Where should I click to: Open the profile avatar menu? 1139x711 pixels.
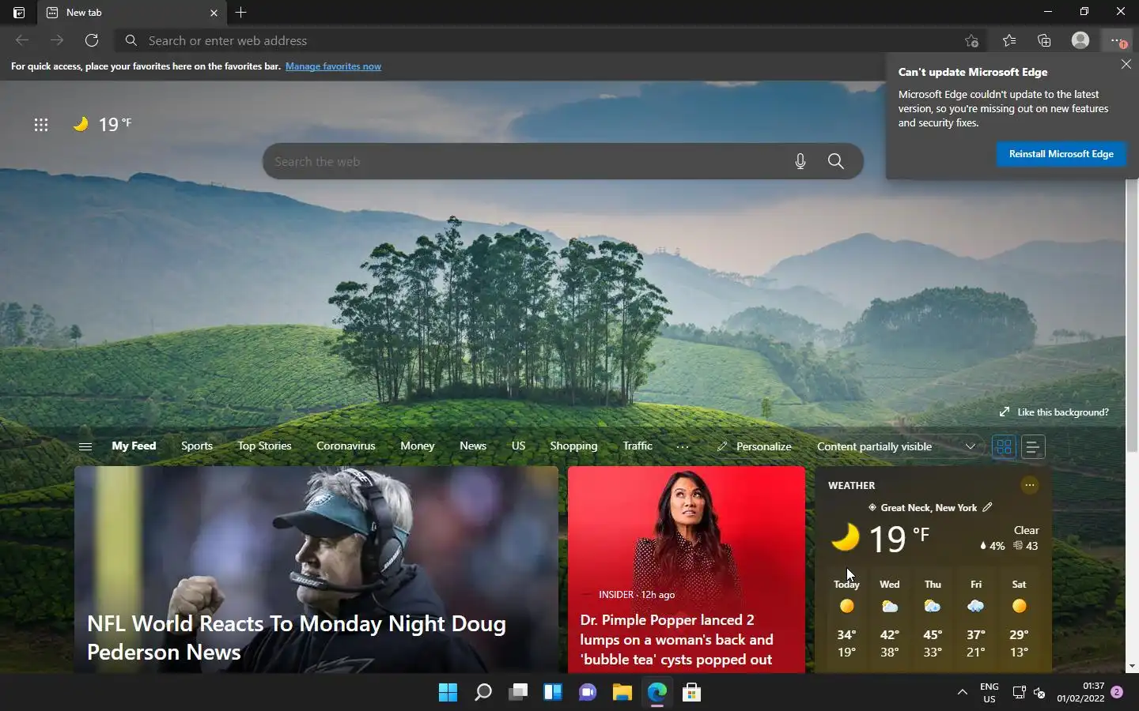pos(1080,40)
